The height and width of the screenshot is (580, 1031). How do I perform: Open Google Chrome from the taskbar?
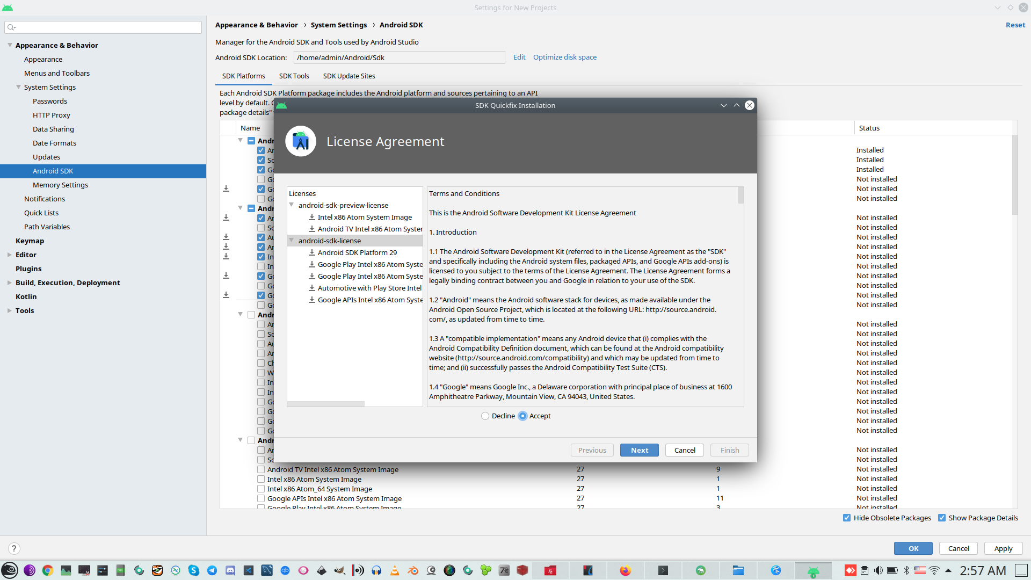click(48, 570)
